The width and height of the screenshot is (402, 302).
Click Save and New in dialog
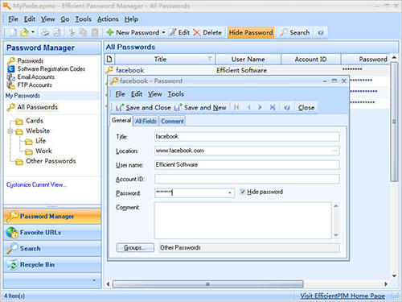(200, 108)
